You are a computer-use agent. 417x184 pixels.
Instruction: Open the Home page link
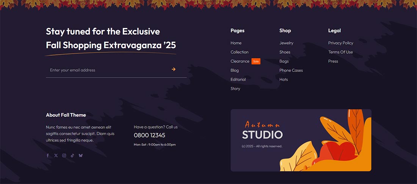236,43
